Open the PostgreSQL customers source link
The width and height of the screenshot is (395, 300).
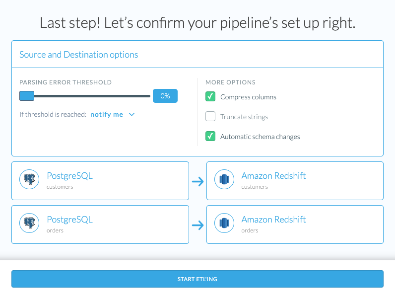pos(70,176)
